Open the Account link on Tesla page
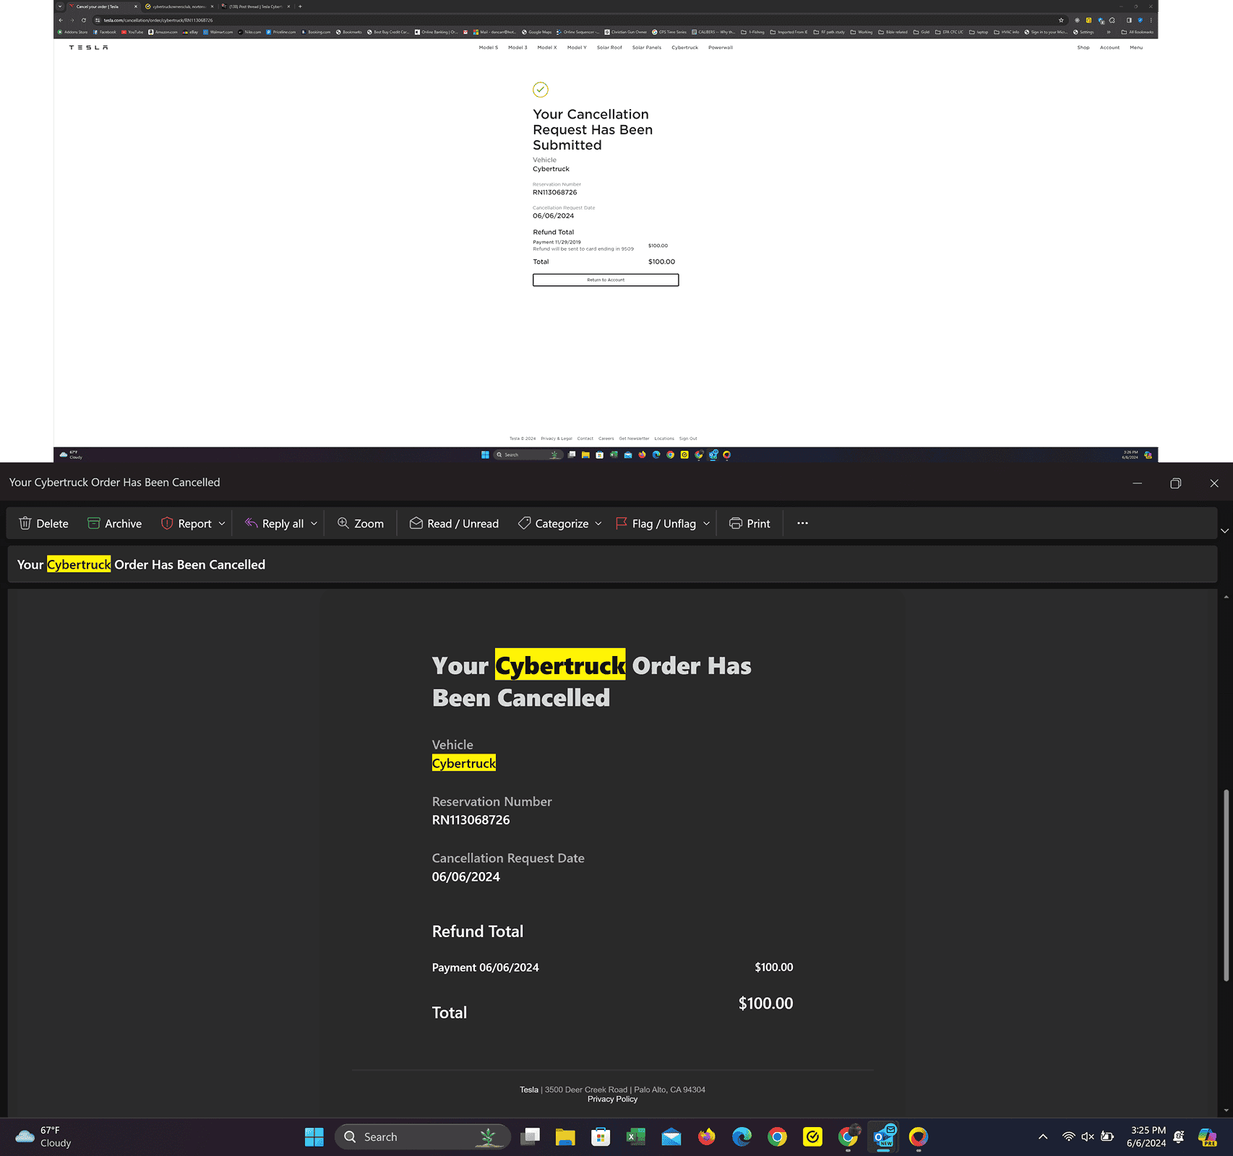This screenshot has width=1233, height=1156. point(1109,48)
